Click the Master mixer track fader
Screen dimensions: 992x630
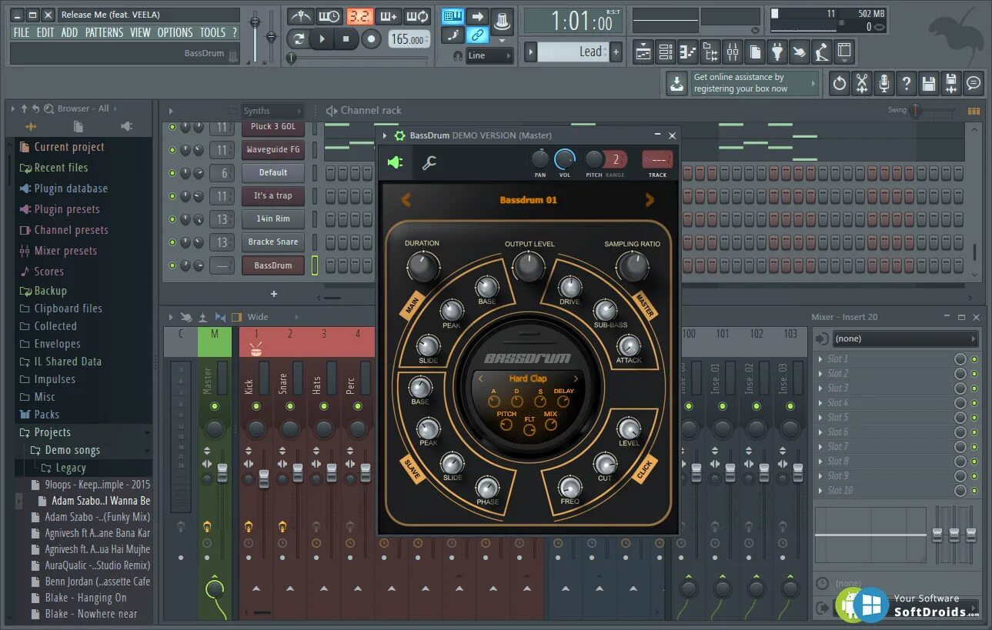(222, 474)
